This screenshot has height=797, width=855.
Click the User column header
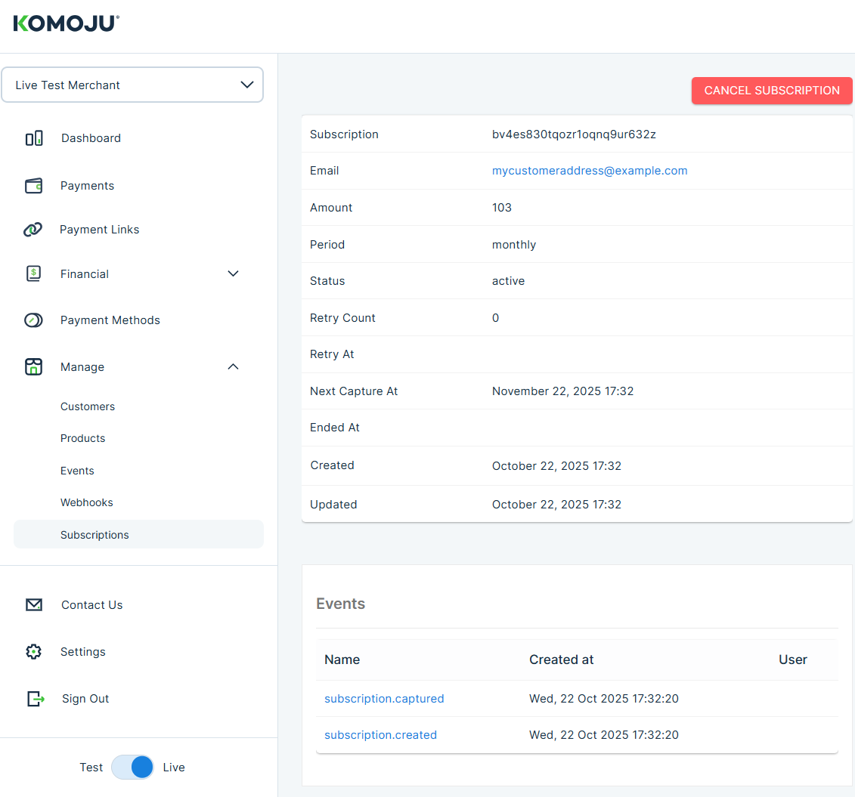click(793, 660)
